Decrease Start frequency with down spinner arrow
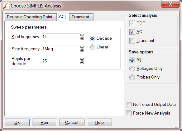The width and height of the screenshot is (182, 131). tap(82, 38)
